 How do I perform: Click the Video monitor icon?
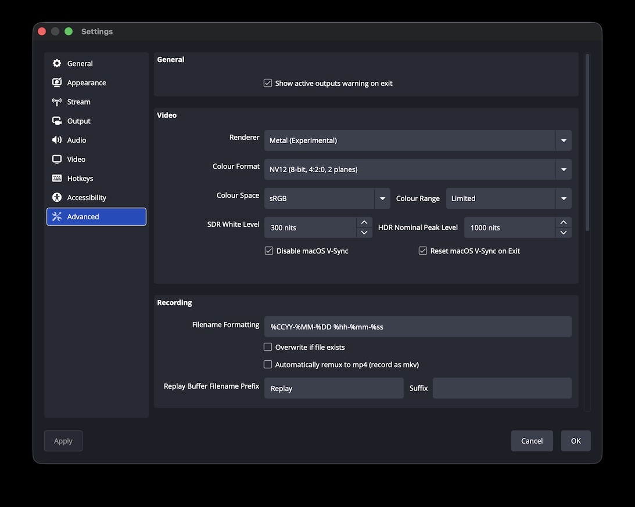tap(57, 159)
